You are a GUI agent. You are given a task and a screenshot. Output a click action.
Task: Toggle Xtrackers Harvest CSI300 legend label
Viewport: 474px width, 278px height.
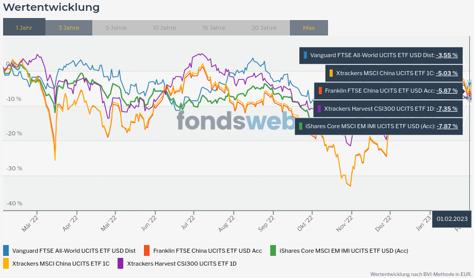182,264
